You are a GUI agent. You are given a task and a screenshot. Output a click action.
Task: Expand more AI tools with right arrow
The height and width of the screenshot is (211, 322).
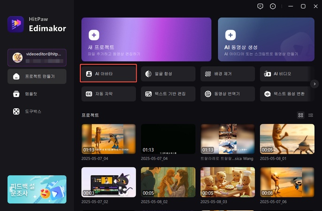click(314, 84)
